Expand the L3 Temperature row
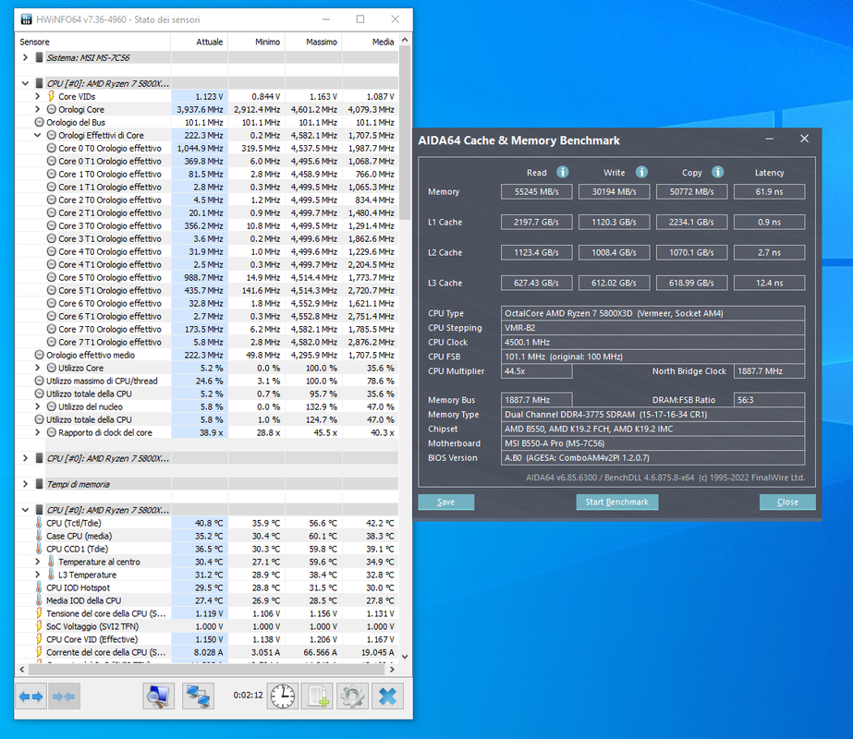Screen dimensions: 853x739 tap(37, 575)
